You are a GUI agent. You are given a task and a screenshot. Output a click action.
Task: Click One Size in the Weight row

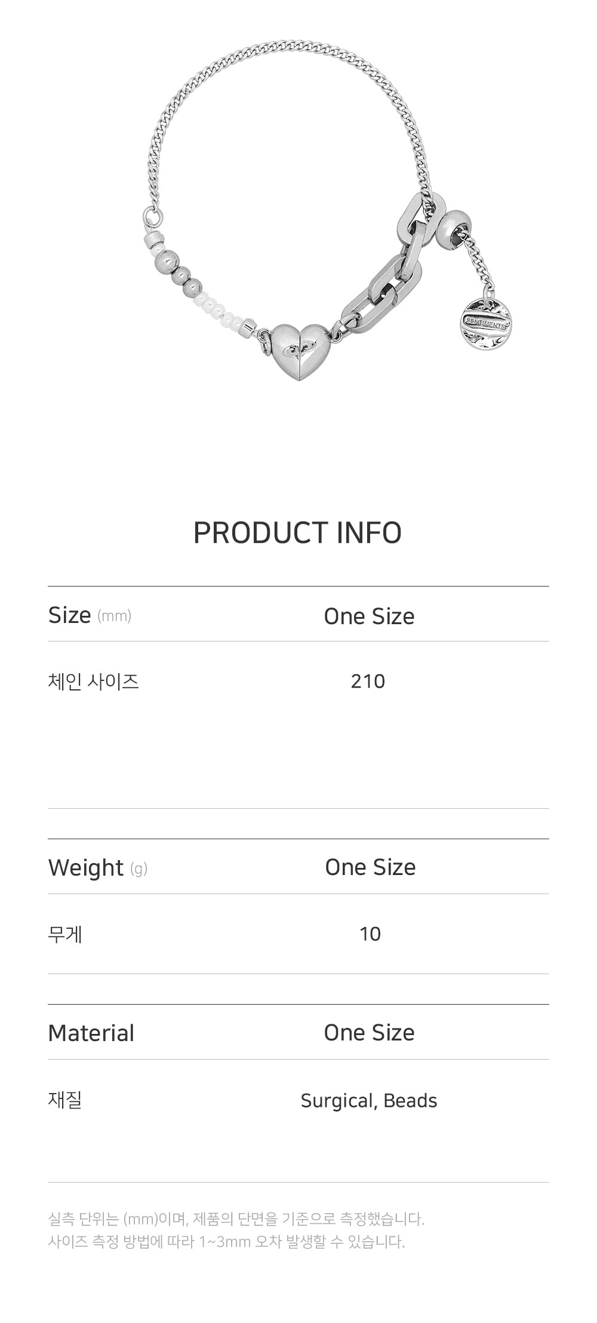370,867
